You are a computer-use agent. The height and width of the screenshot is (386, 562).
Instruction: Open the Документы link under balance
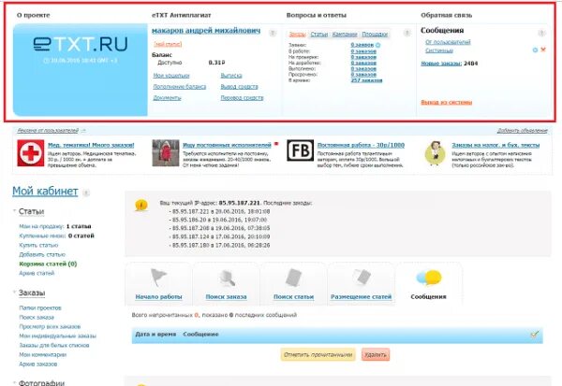pos(167,97)
